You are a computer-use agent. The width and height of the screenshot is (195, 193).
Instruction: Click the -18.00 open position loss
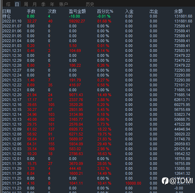(x=74, y=16)
